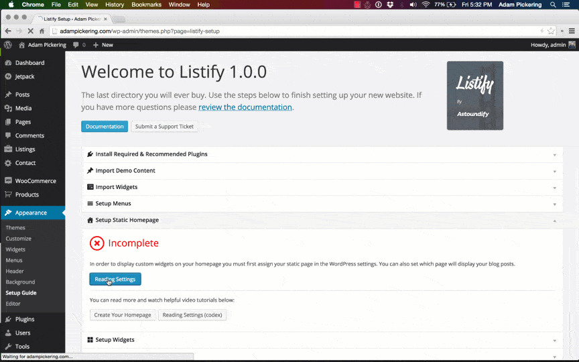
Task: Open the View menu in menu bar
Action: click(x=92, y=5)
